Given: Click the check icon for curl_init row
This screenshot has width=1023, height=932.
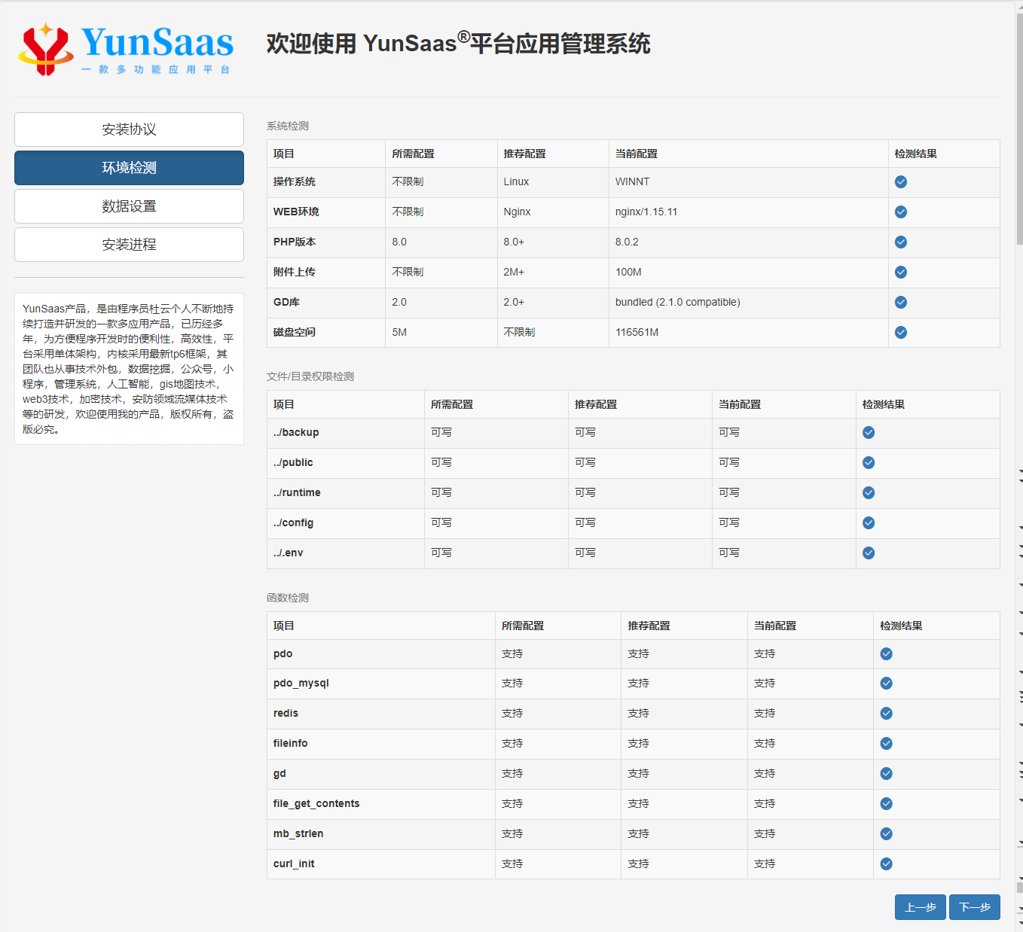Looking at the screenshot, I should point(886,864).
